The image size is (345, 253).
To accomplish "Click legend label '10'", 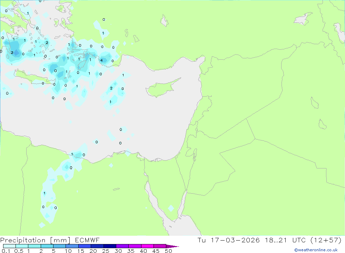I will [x=68, y=251].
